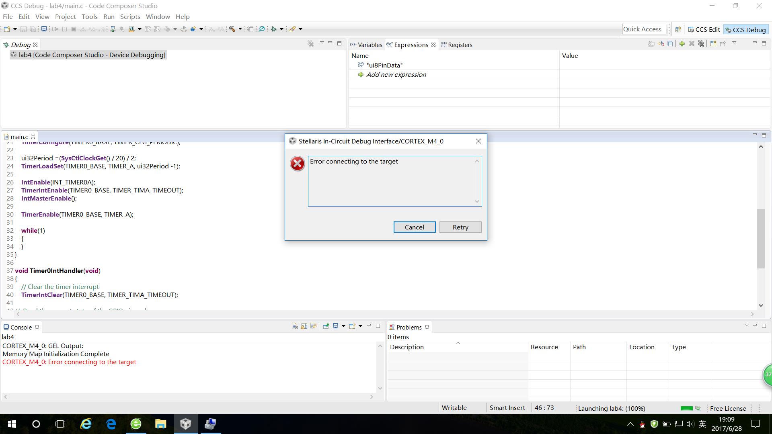Viewport: 772px width, 434px height.
Task: Click the Clear Console icon
Action: pos(295,326)
